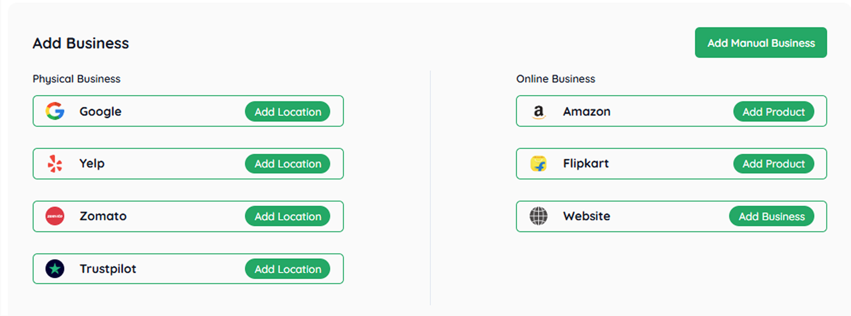Viewport: 851px width, 316px height.
Task: Add a location for Yelp
Action: (x=288, y=164)
